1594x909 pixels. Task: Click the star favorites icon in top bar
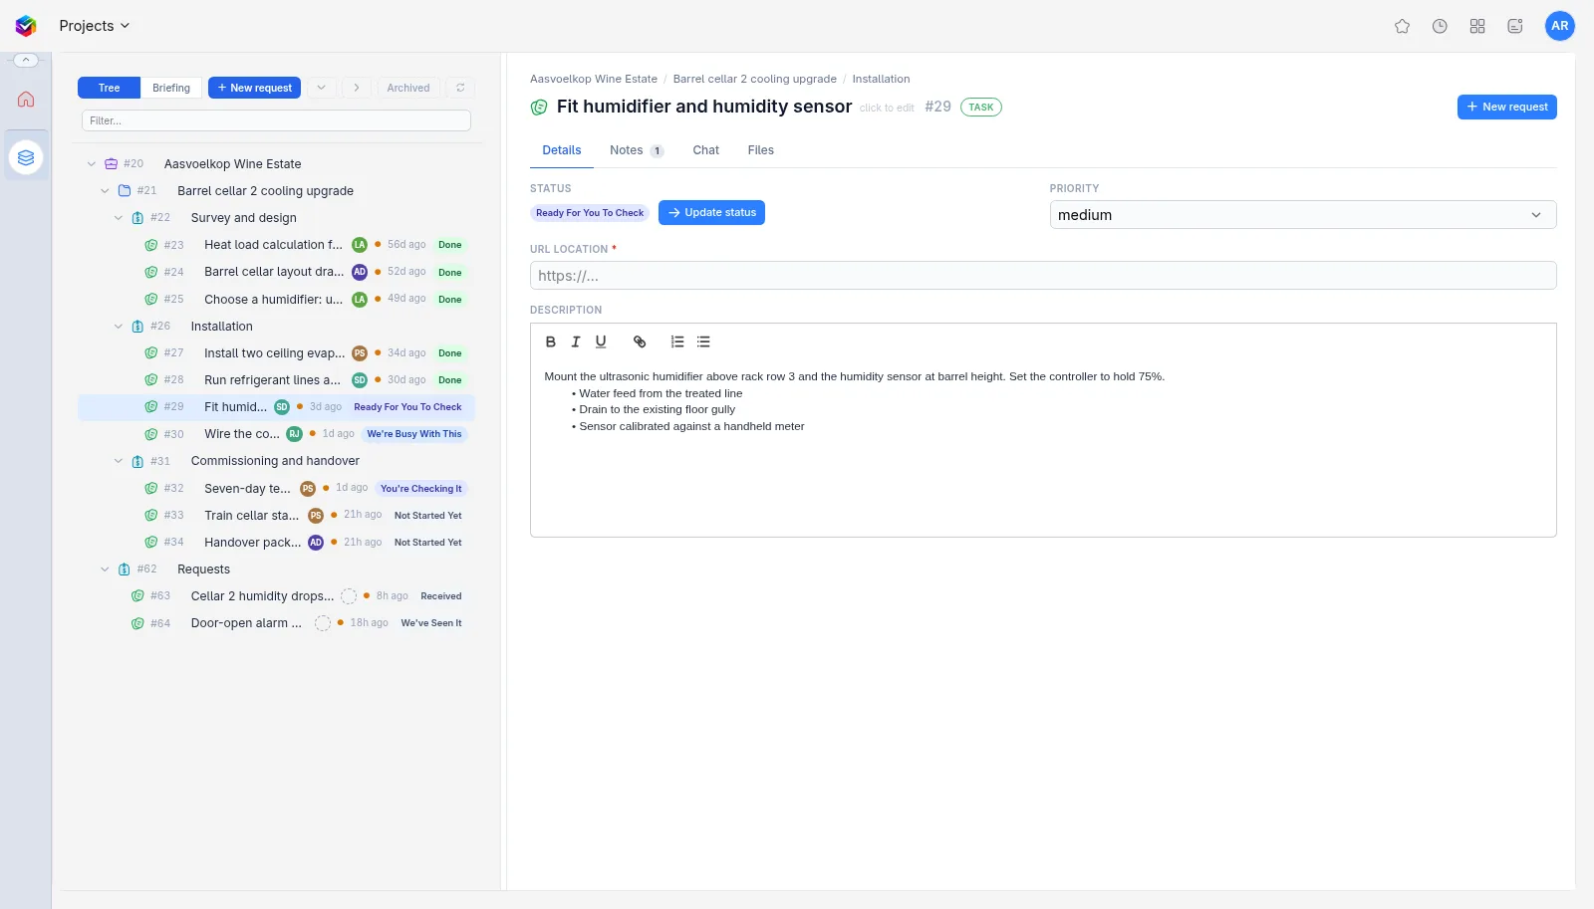point(1402,26)
